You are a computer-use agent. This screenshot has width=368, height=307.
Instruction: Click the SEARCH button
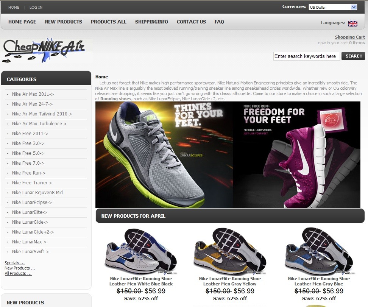coord(353,56)
